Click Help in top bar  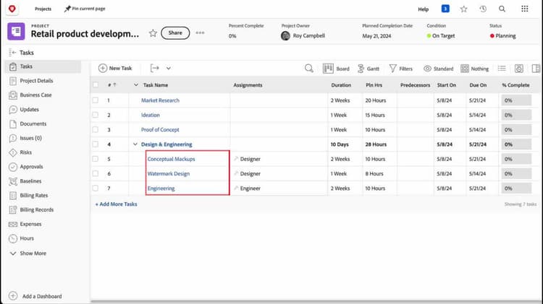click(424, 9)
